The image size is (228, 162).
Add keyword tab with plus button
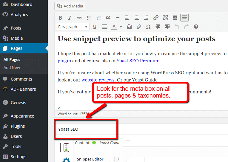click(x=128, y=143)
